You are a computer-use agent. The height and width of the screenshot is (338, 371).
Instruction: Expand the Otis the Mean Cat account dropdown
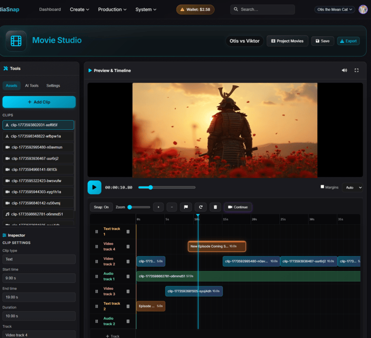pyautogui.click(x=334, y=9)
